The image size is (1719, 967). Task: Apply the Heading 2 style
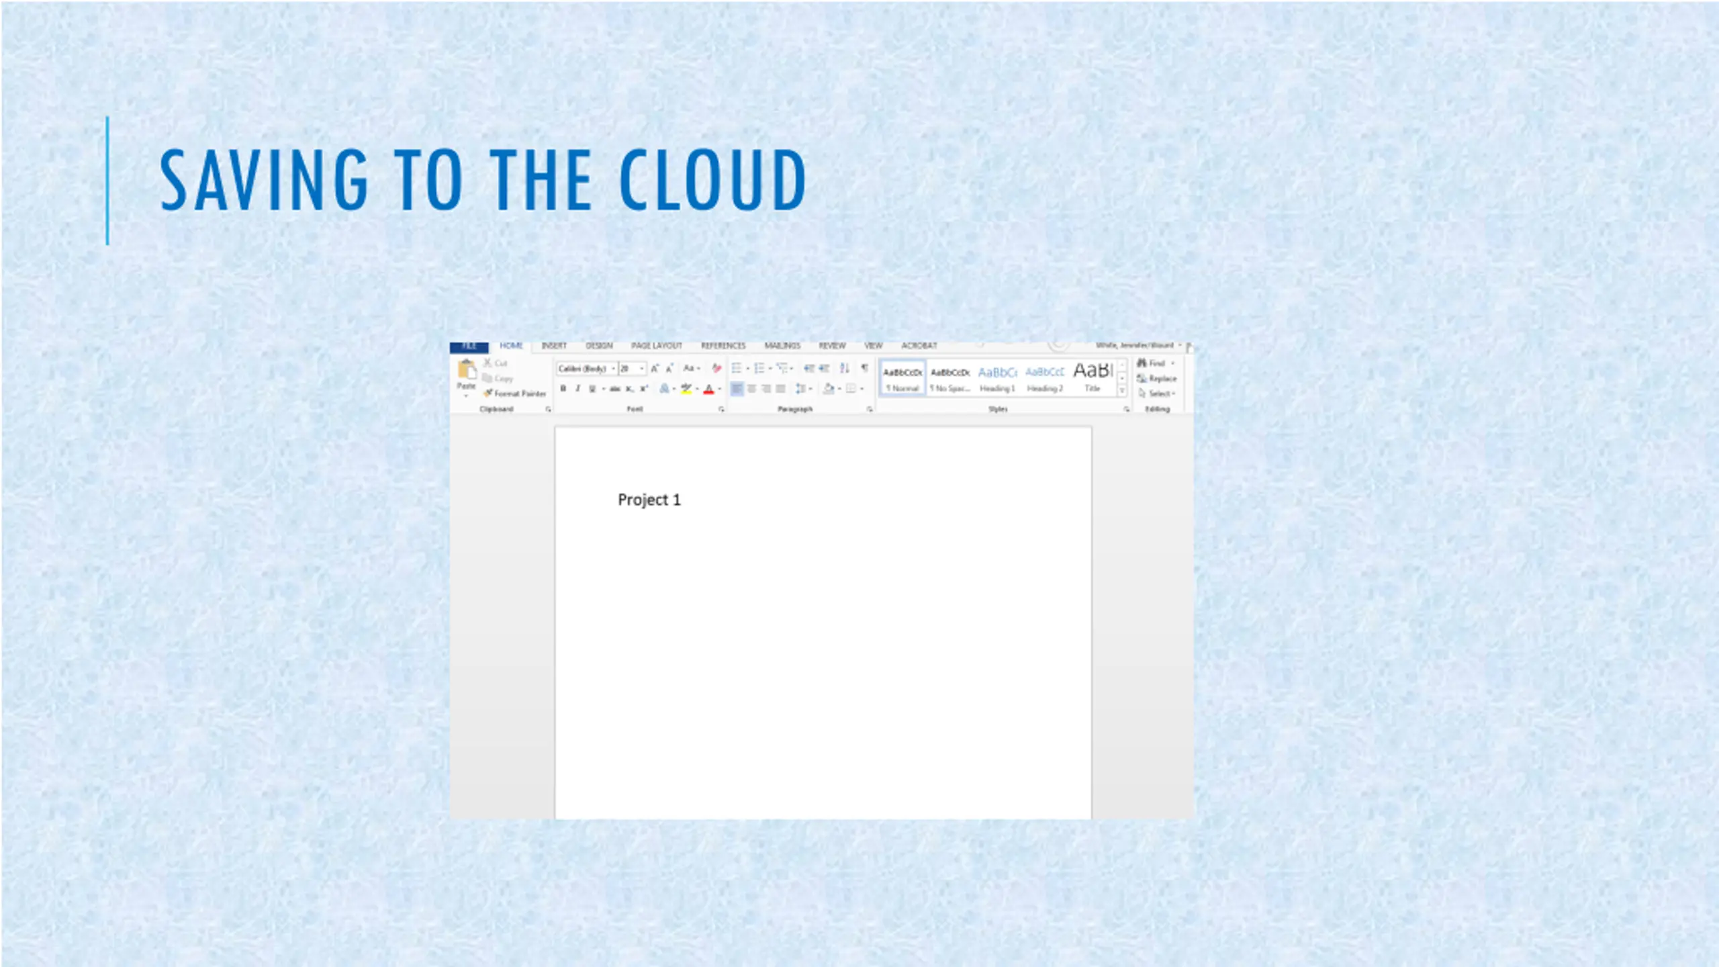point(1045,379)
